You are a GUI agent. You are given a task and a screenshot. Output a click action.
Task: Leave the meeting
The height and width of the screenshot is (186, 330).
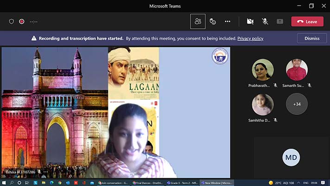pyautogui.click(x=307, y=21)
